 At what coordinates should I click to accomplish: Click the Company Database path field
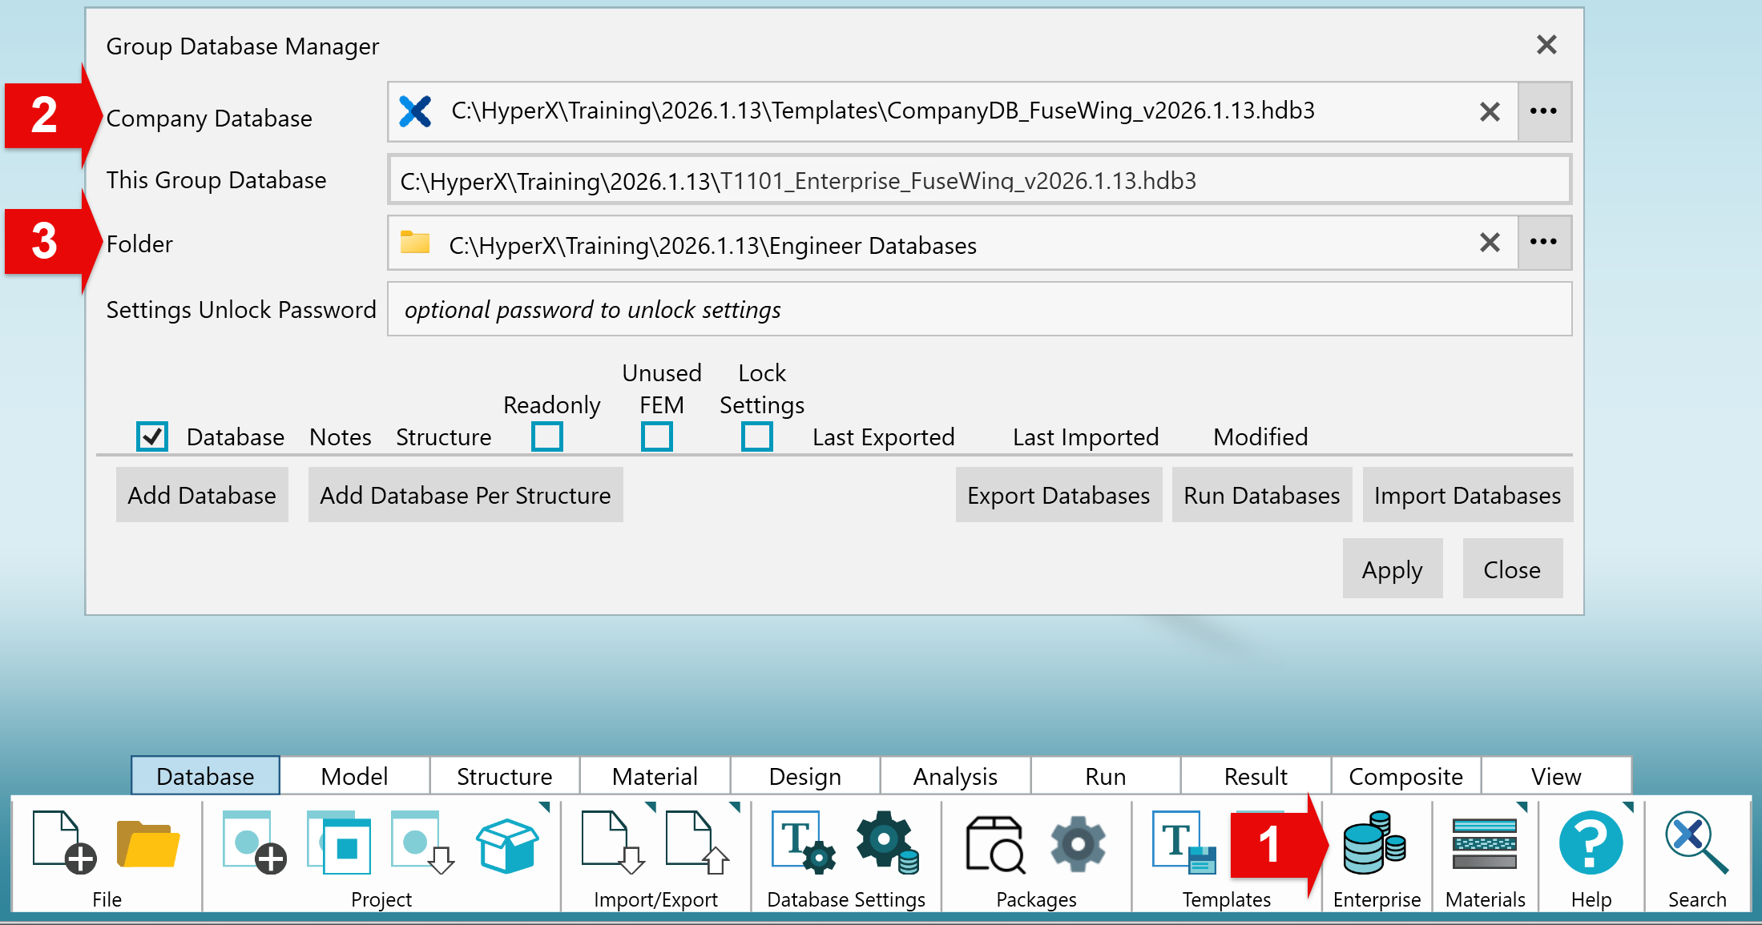pyautogui.click(x=953, y=111)
